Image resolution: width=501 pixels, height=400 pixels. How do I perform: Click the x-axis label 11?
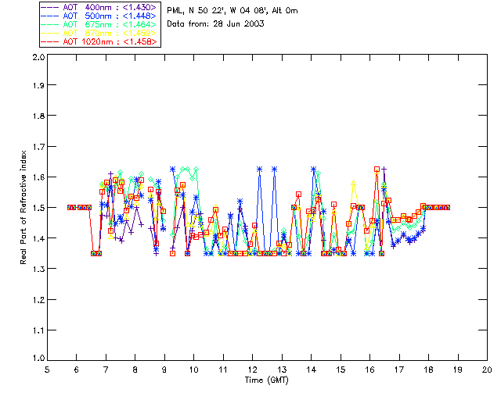pos(223,370)
